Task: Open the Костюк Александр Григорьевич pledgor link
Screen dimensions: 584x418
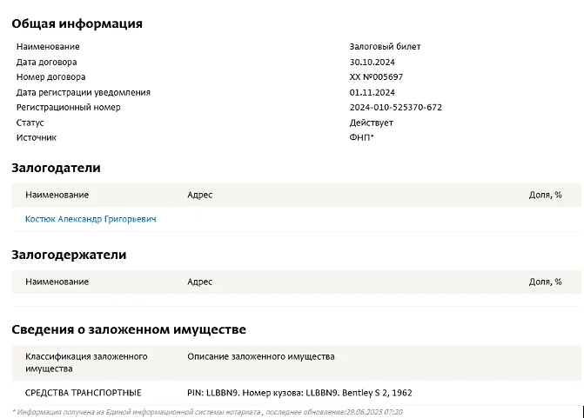Action: [91, 220]
